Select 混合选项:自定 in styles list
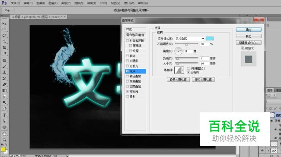The width and height of the screenshot is (281, 157). [x=135, y=35]
